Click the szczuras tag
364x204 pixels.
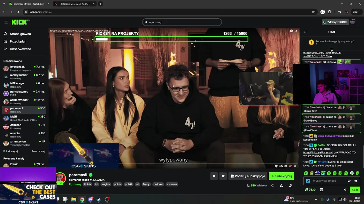point(172,184)
